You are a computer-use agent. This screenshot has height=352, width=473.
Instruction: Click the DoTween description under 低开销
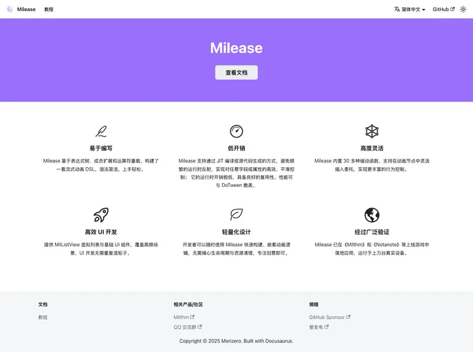click(x=236, y=173)
